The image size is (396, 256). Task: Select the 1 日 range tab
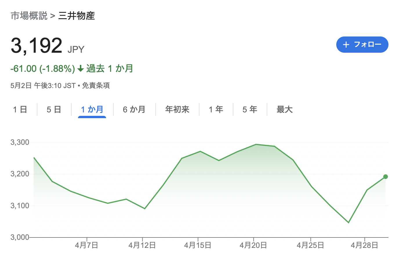tap(20, 109)
